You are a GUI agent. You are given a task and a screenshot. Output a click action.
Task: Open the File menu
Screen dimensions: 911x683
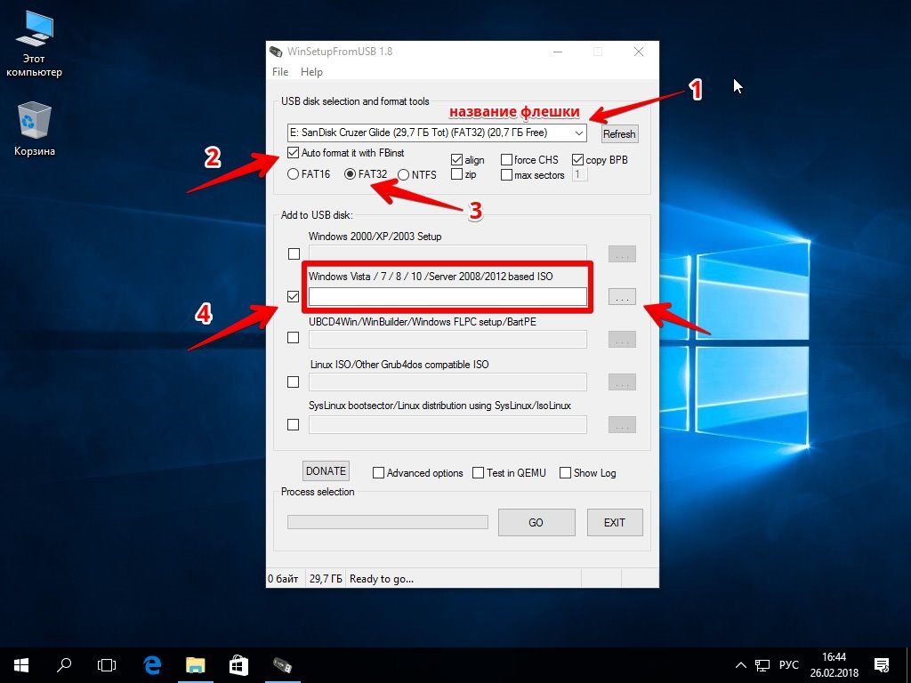280,72
